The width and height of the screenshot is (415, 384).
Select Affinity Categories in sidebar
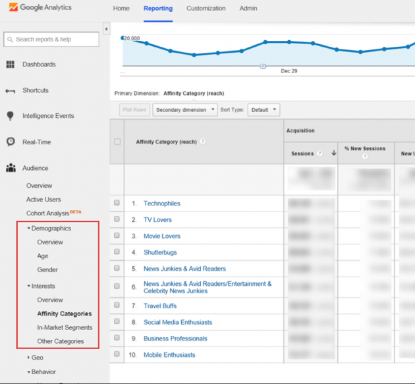click(x=65, y=314)
